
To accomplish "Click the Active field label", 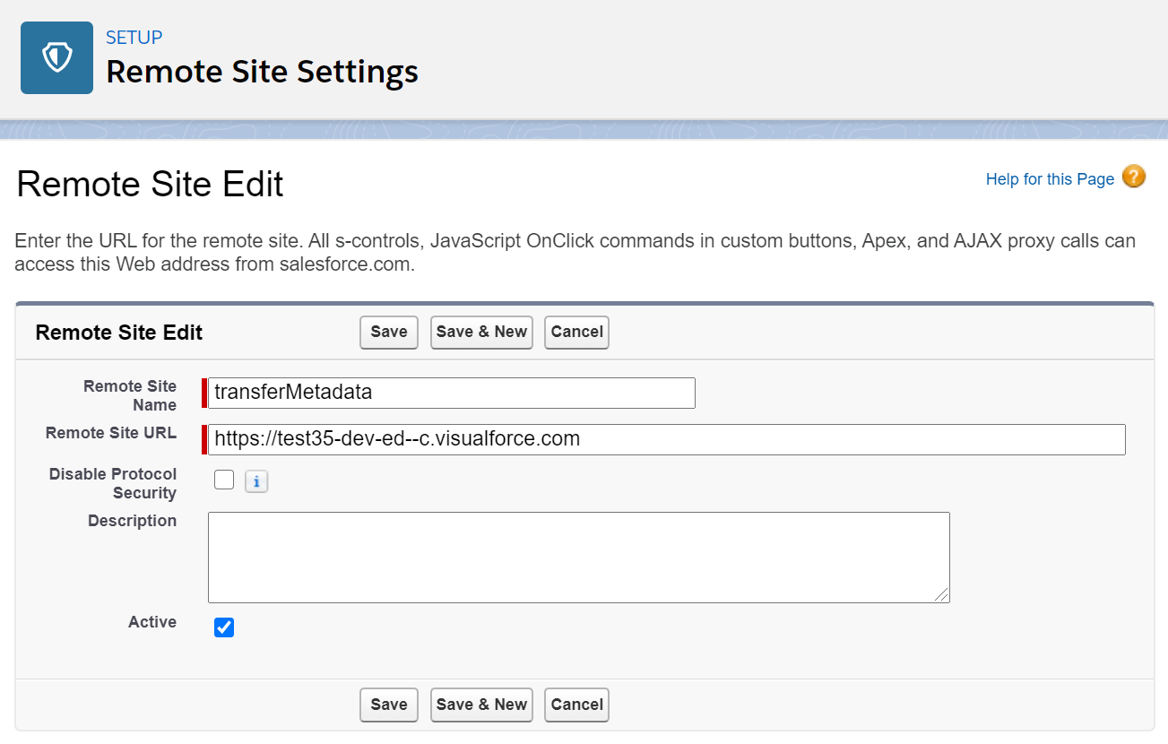I will pyautogui.click(x=151, y=622).
